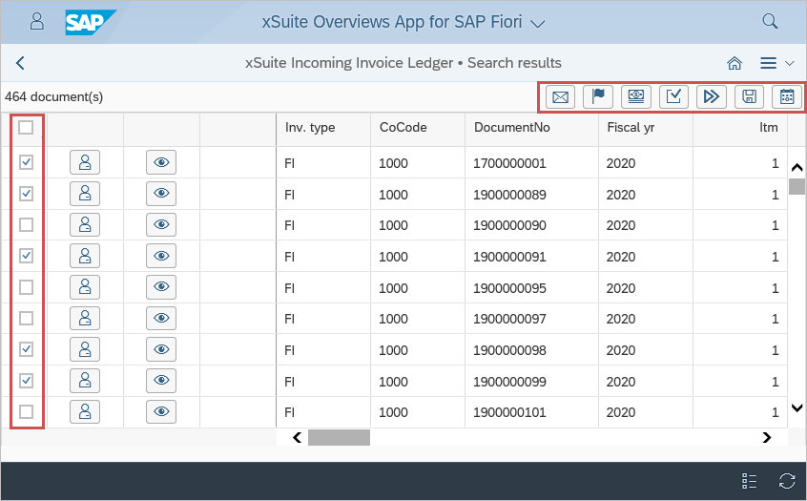
Task: Click the Inv. type column header
Action: (323, 128)
